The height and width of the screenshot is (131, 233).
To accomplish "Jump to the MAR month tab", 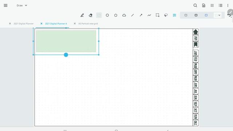I will coord(196,66).
